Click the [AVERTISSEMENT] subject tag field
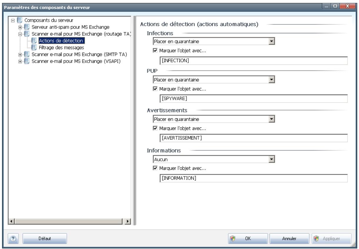The image size is (359, 249). (x=253, y=138)
